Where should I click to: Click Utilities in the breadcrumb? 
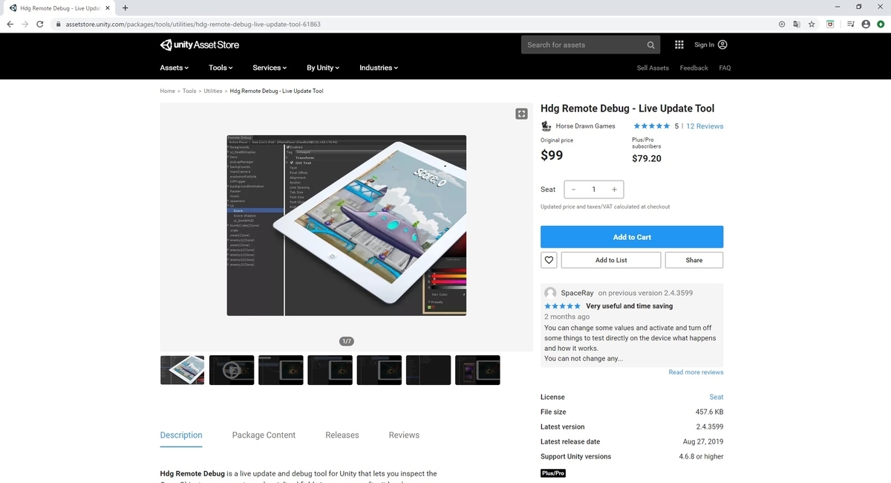[x=213, y=91]
